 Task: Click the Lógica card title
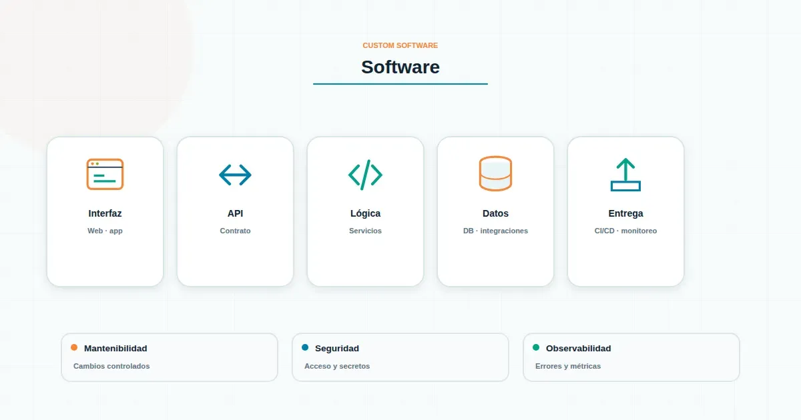(x=365, y=213)
